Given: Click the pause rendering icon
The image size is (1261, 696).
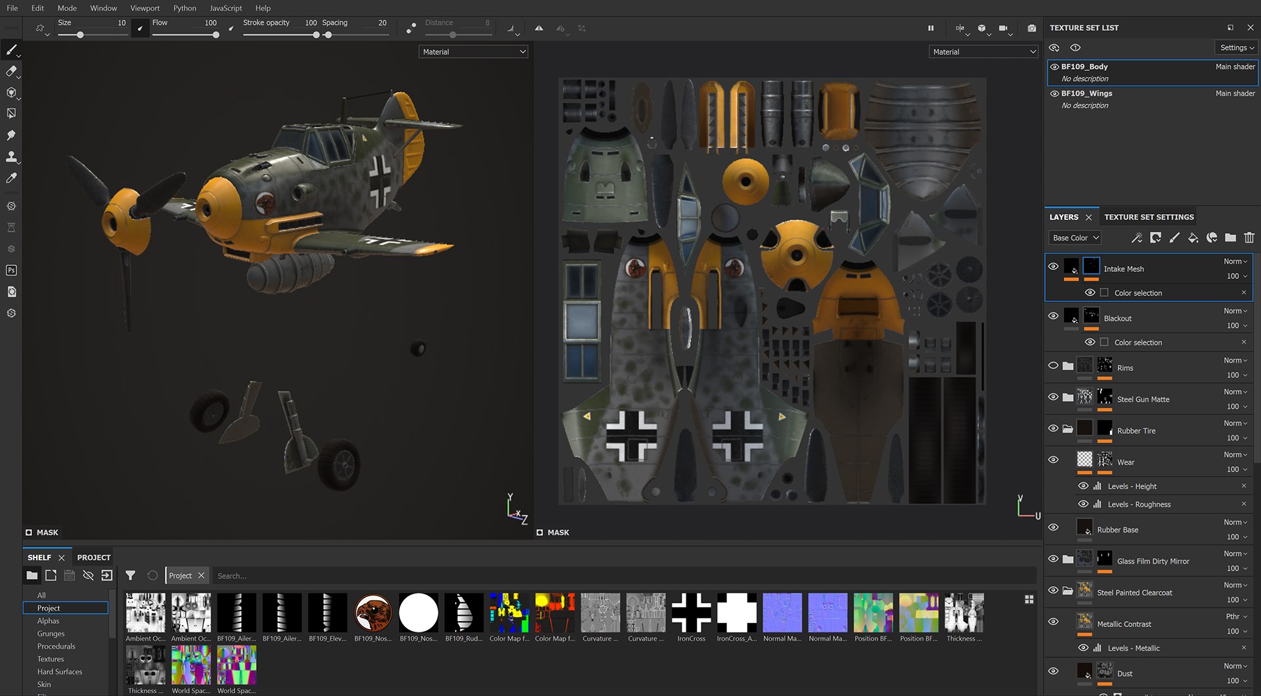Looking at the screenshot, I should tap(931, 28).
